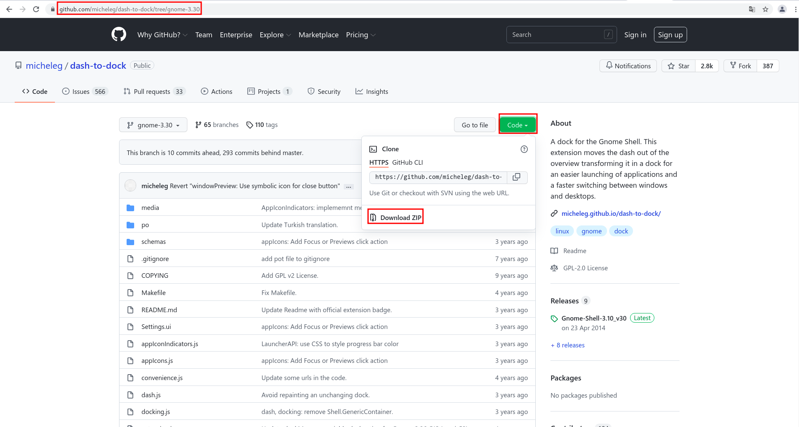799x427 pixels.
Task: Click the Notifications bell button
Action: tap(628, 66)
